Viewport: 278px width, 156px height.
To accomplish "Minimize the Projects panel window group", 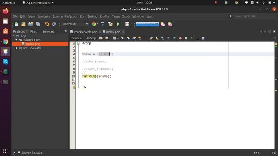I will tap(66, 31).
